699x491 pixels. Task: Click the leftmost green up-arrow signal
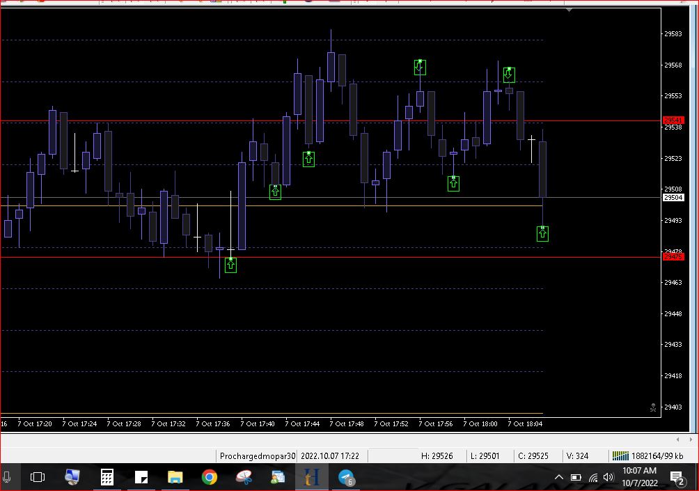point(230,265)
